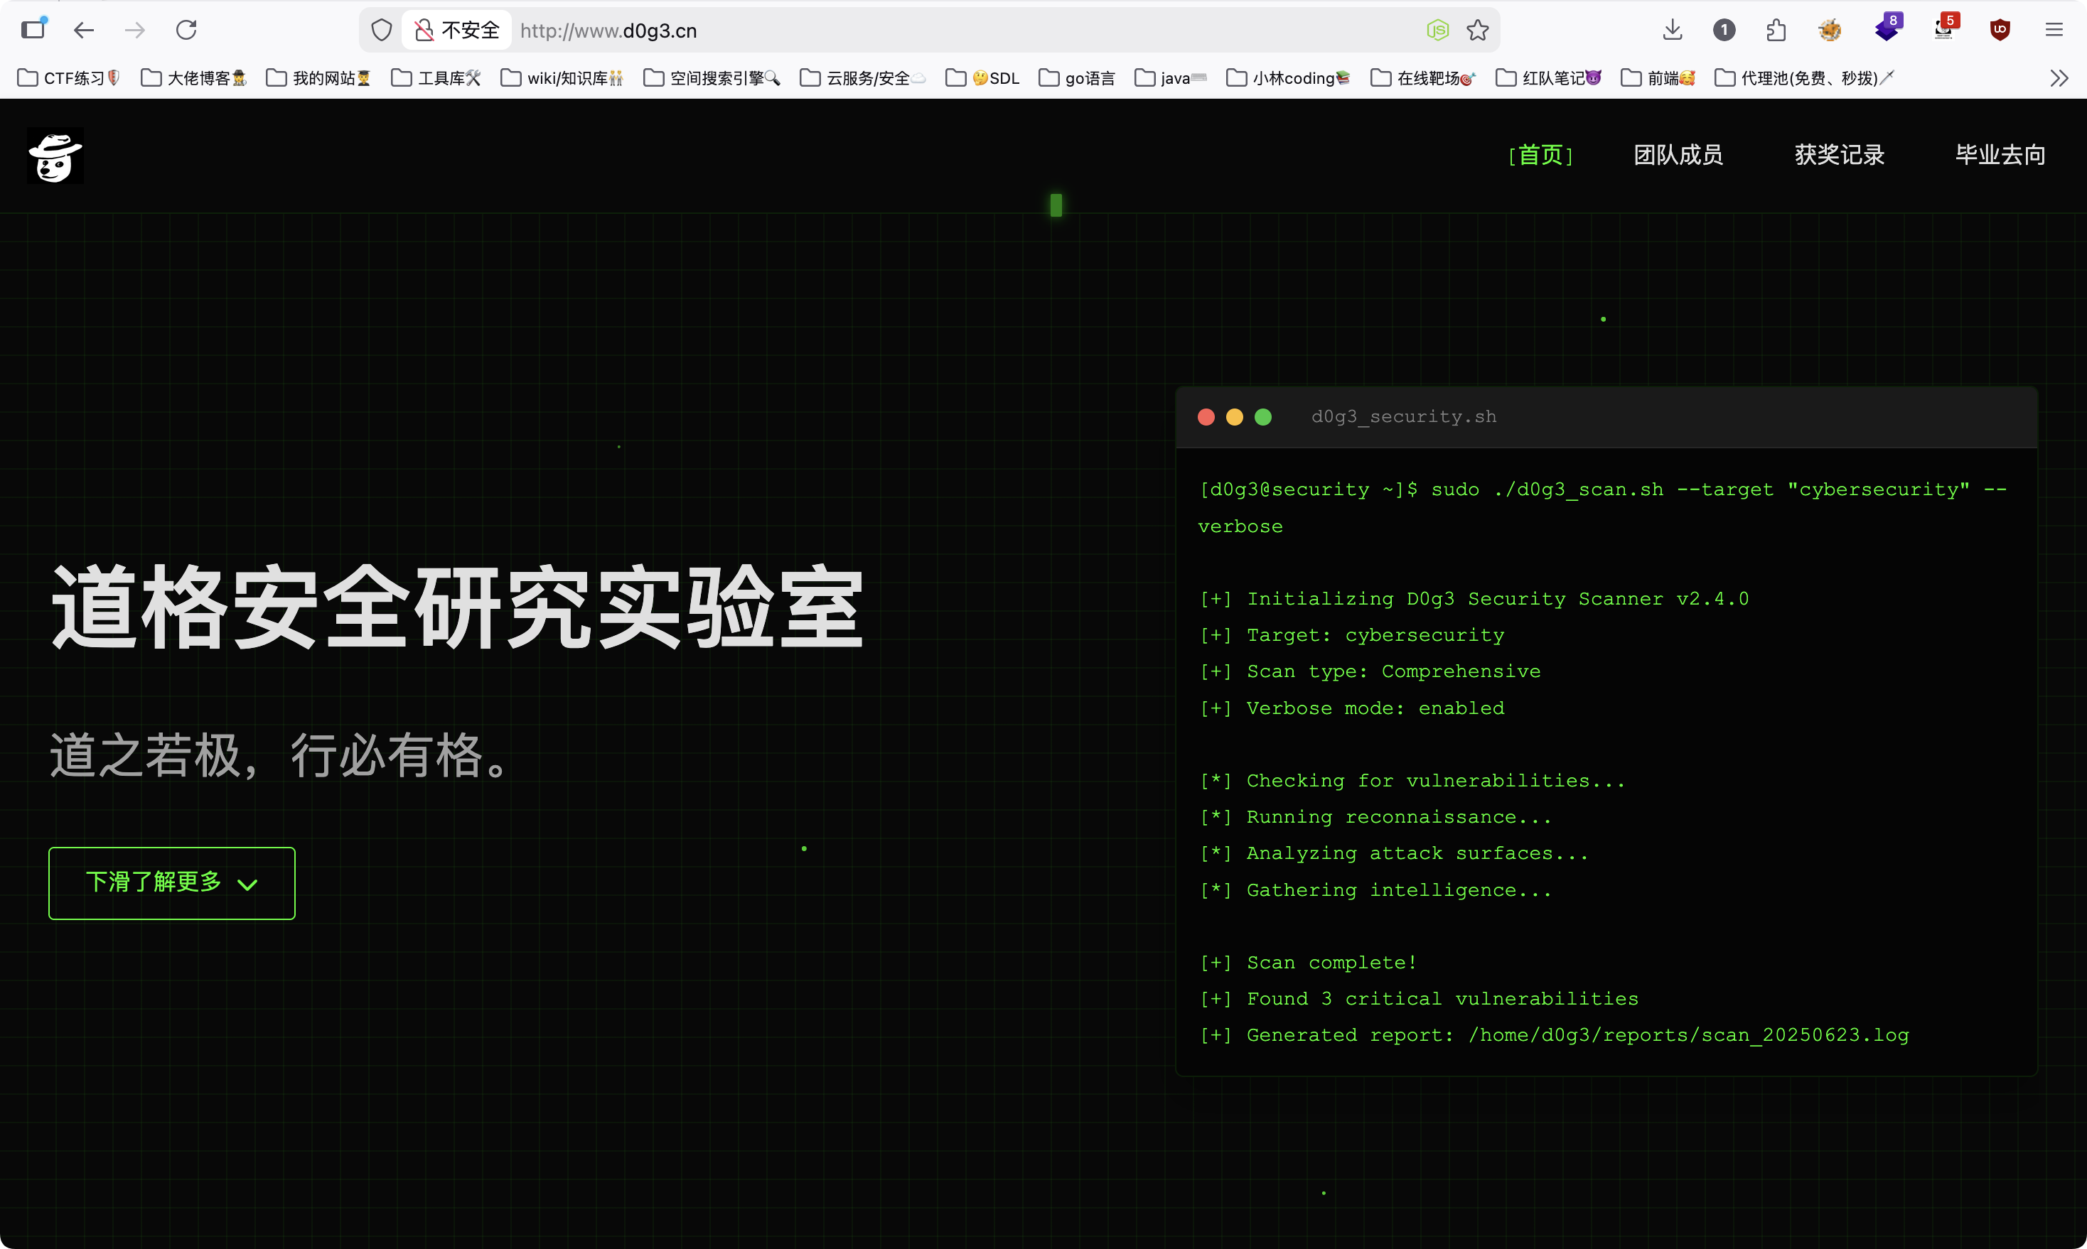Click the D0g3 wolf logo
This screenshot has height=1249, width=2087.
point(54,155)
